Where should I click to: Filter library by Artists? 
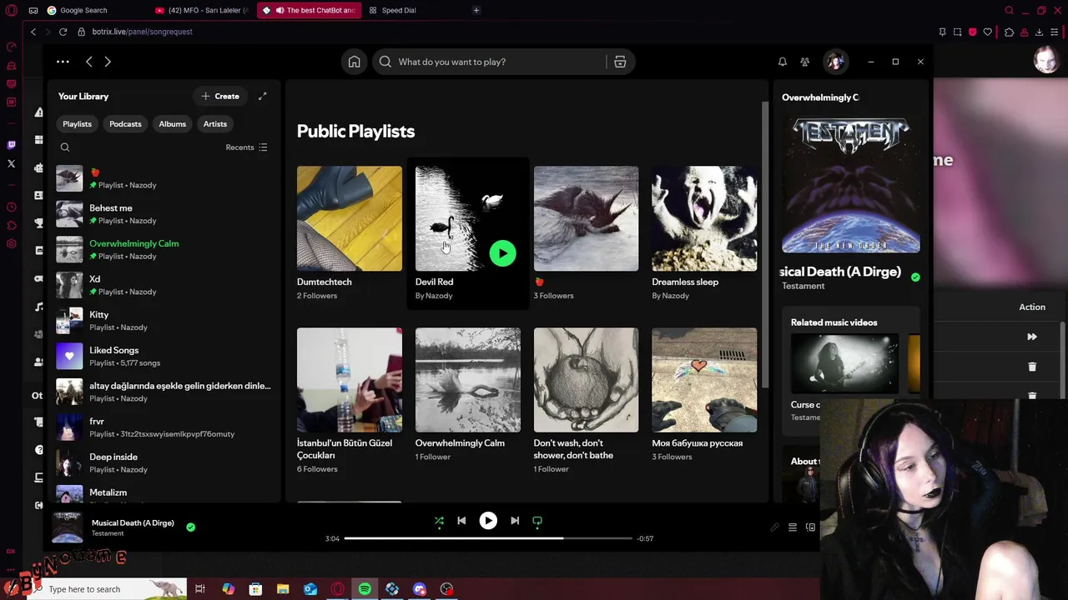[215, 124]
